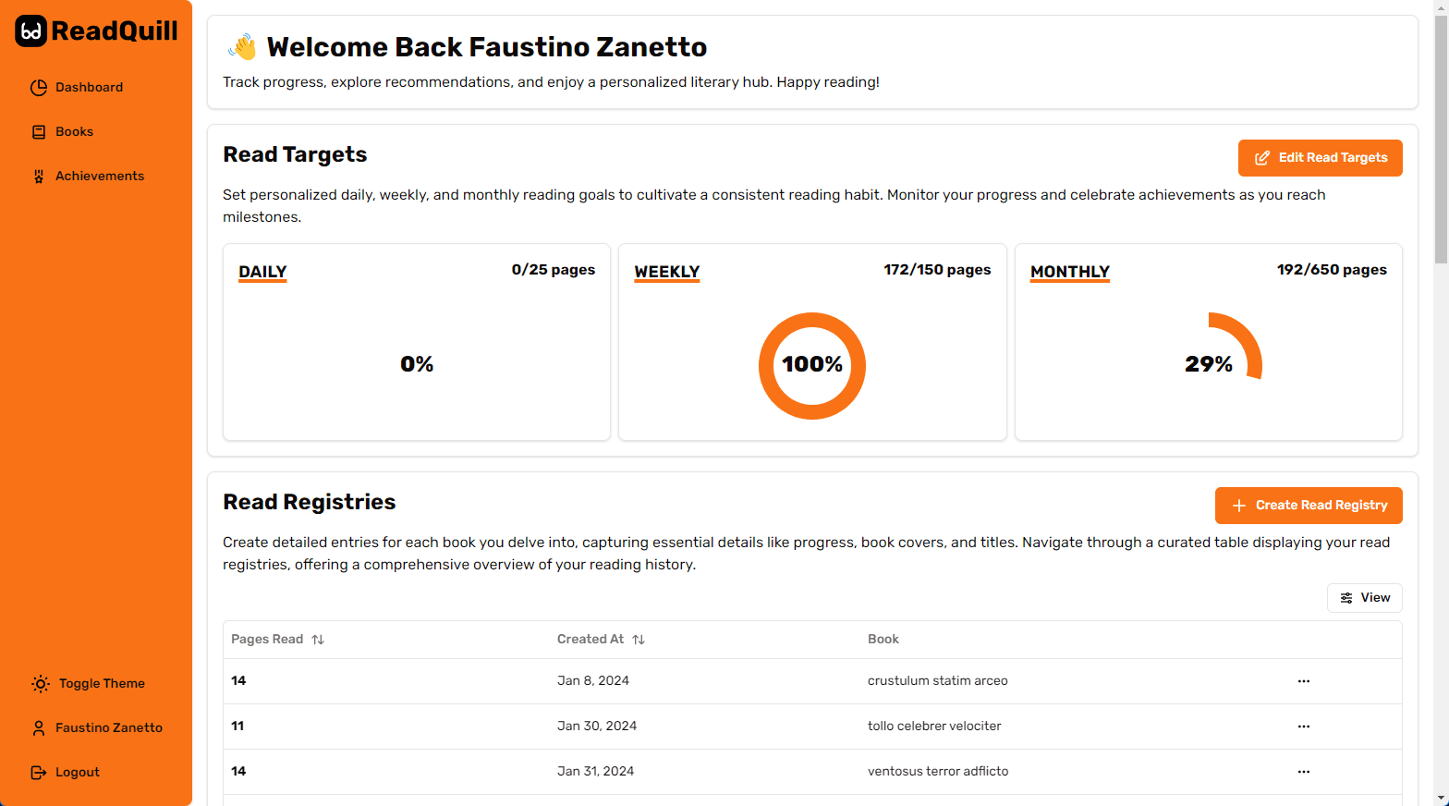1449x806 pixels.
Task: Open the Books page from sidebar
Action: click(x=74, y=132)
